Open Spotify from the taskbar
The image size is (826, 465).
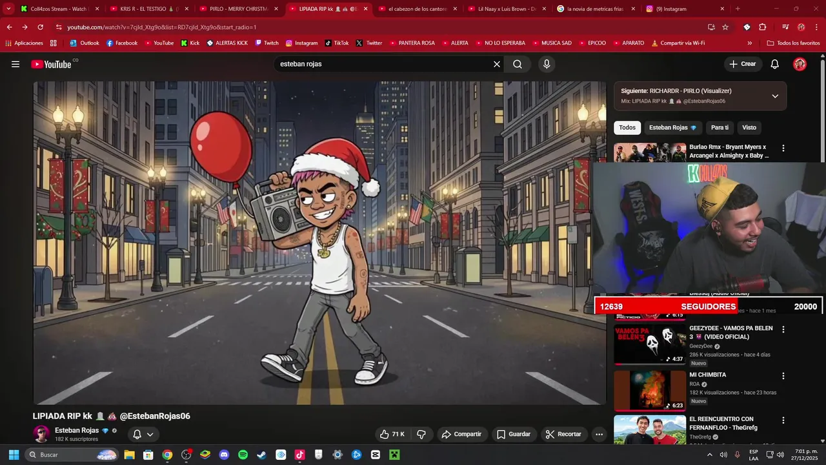pyautogui.click(x=243, y=455)
